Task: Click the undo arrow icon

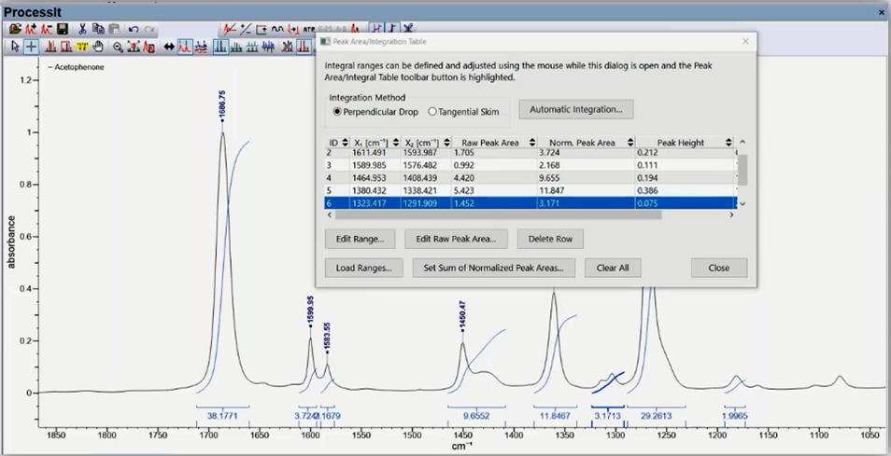Action: [x=134, y=28]
